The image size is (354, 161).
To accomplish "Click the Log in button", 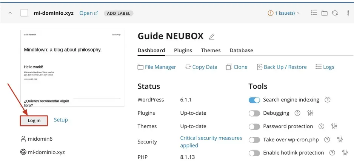I will coord(34,120).
